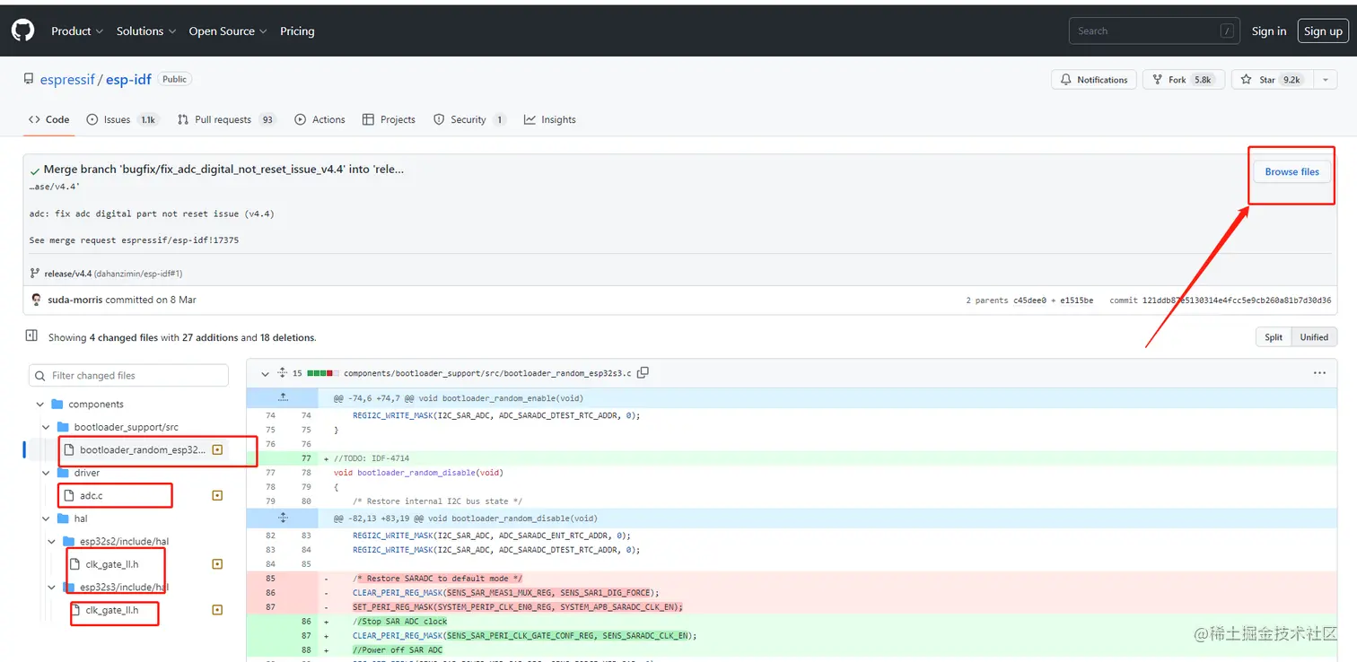Screen dimensions: 1357x662
Task: Click the repository icon beside espressif
Action: pos(29,80)
